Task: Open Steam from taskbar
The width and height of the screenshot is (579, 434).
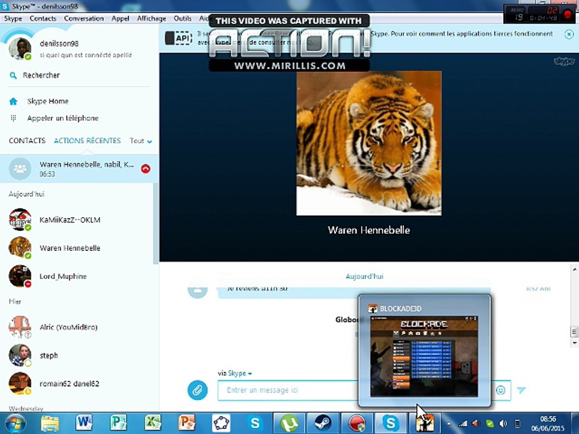Action: [323, 423]
